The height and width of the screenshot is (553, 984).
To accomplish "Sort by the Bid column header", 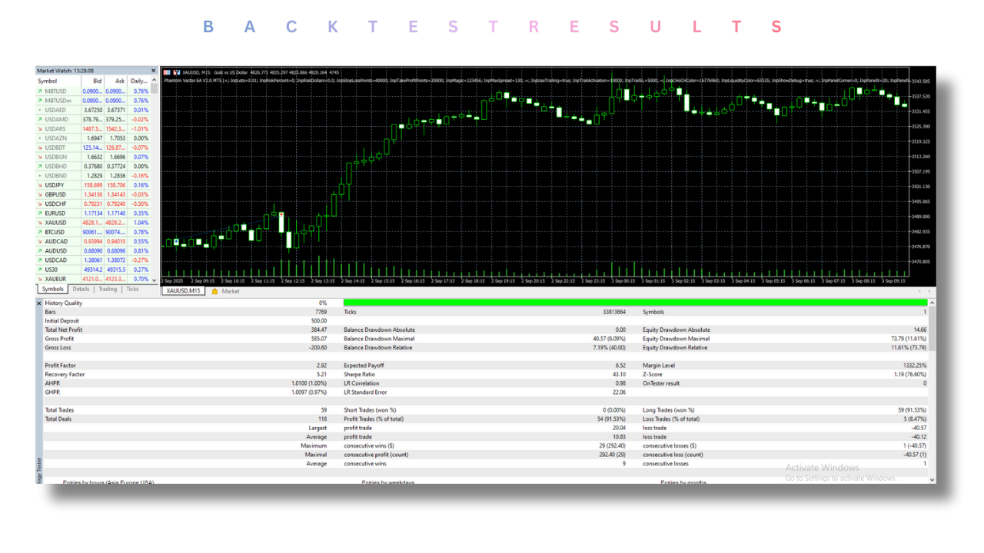I will click(97, 81).
